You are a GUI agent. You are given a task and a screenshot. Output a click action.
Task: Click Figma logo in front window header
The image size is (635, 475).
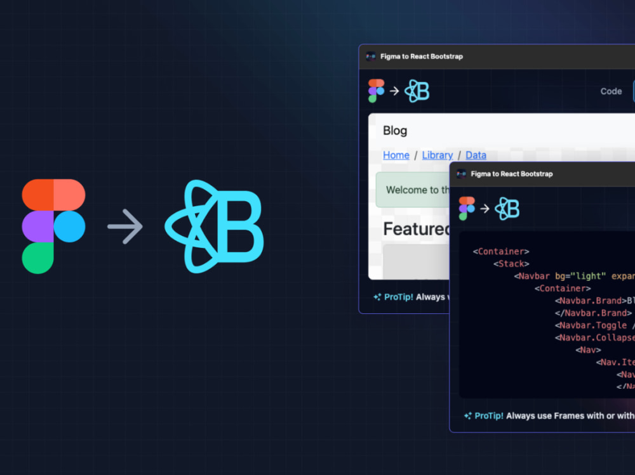[467, 209]
